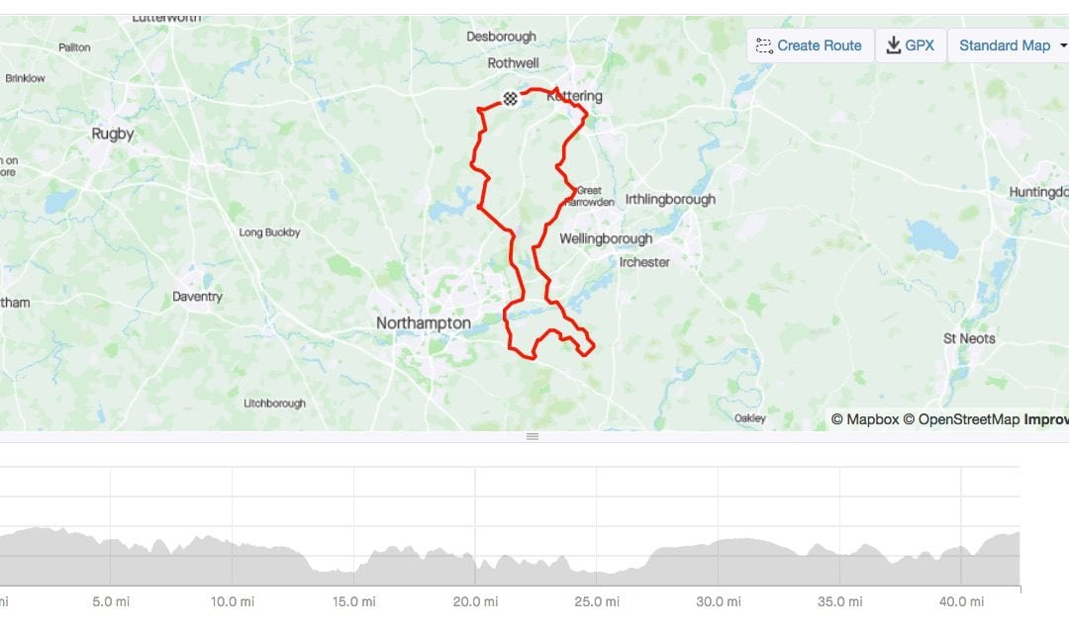Click the GPX download arrow icon
Image resolution: width=1069 pixels, height=635 pixels.
[x=893, y=45]
